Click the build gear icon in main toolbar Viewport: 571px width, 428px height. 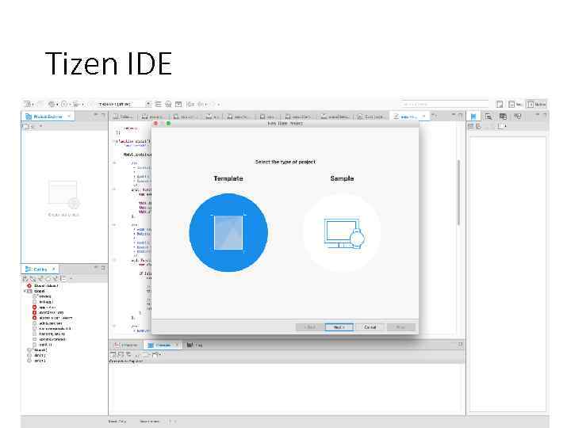click(x=52, y=104)
